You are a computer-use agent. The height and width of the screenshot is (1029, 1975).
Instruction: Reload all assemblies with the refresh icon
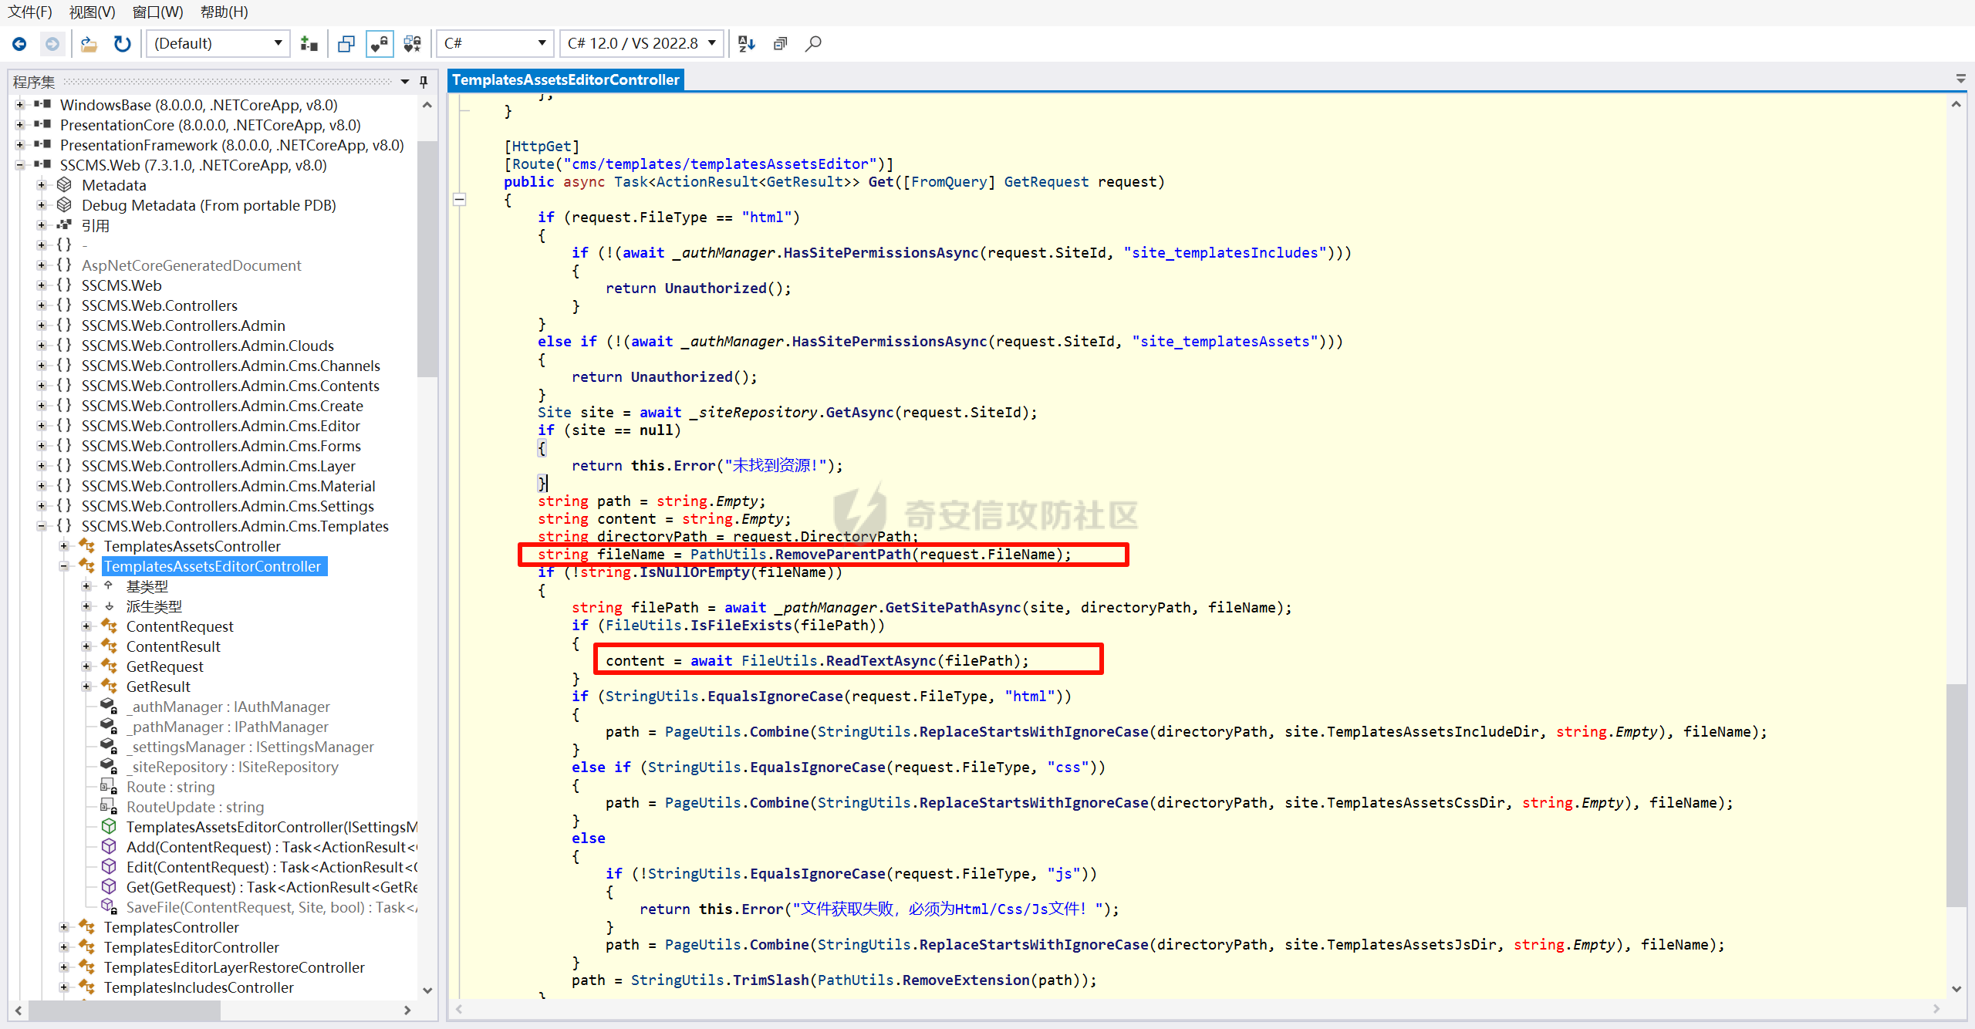122,44
